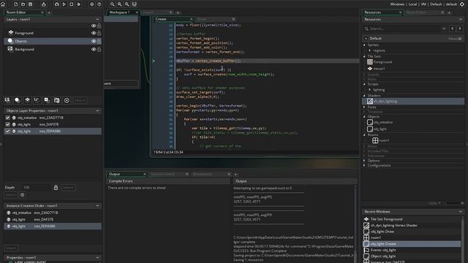Image resolution: width=468 pixels, height=263 pixels.
Task: Click the Depth value field
Action: tap(36, 188)
